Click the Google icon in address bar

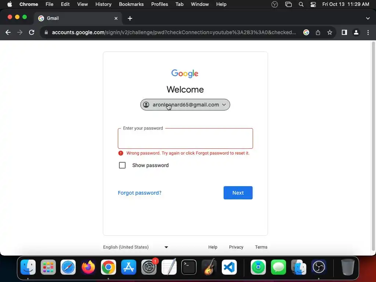306,32
